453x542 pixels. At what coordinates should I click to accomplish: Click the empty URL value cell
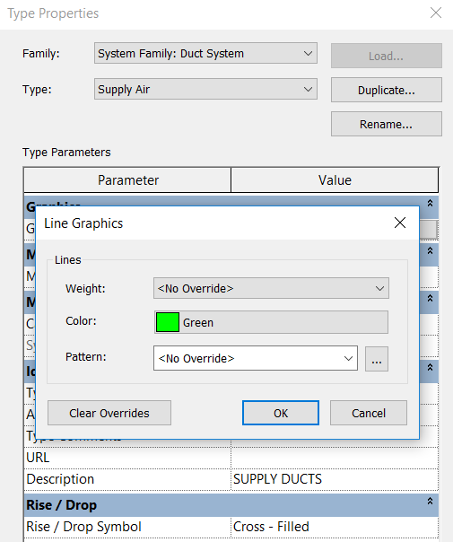coord(335,458)
